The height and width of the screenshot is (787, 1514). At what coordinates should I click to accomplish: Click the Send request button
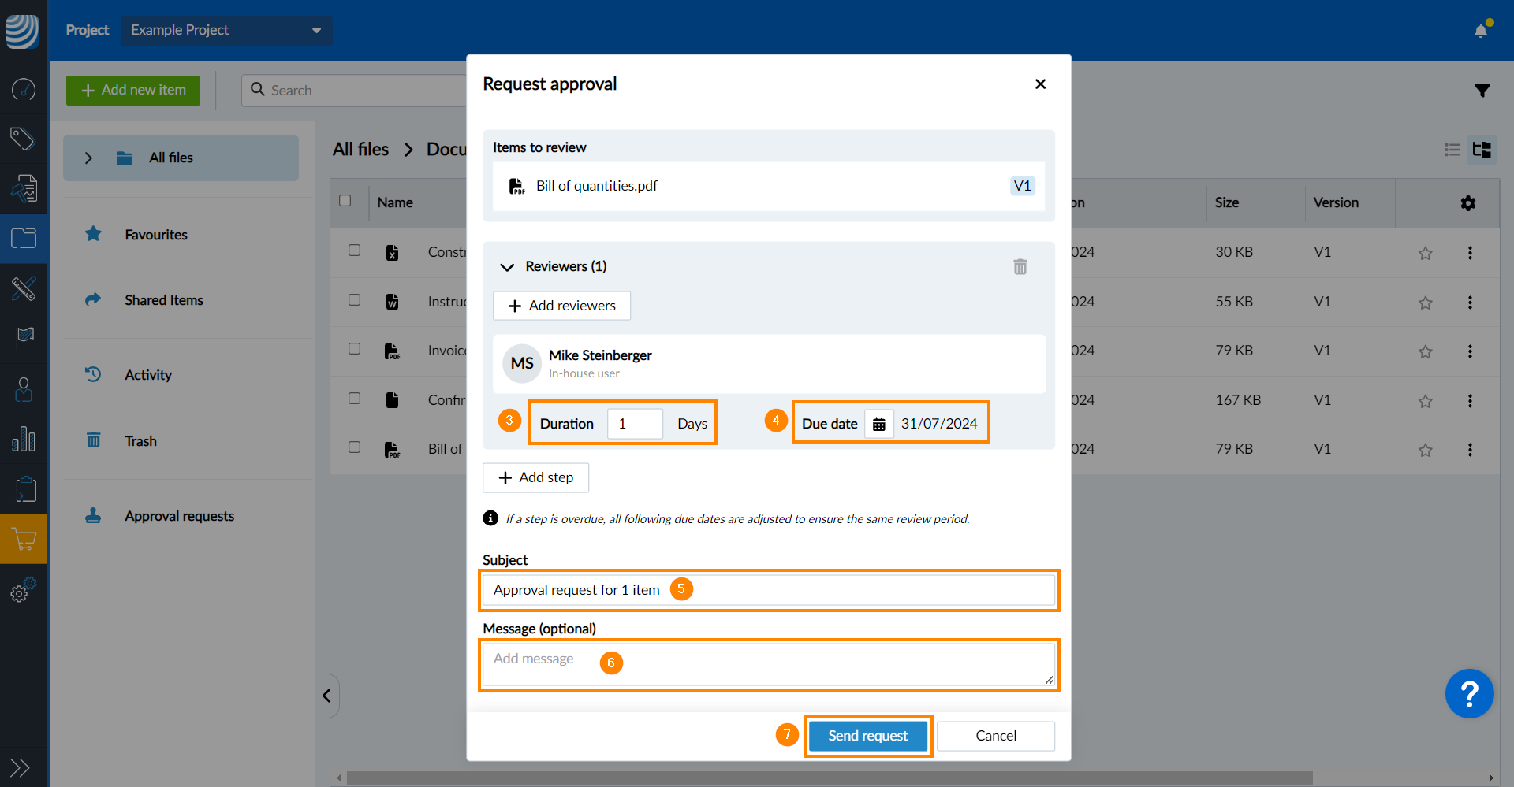click(867, 736)
